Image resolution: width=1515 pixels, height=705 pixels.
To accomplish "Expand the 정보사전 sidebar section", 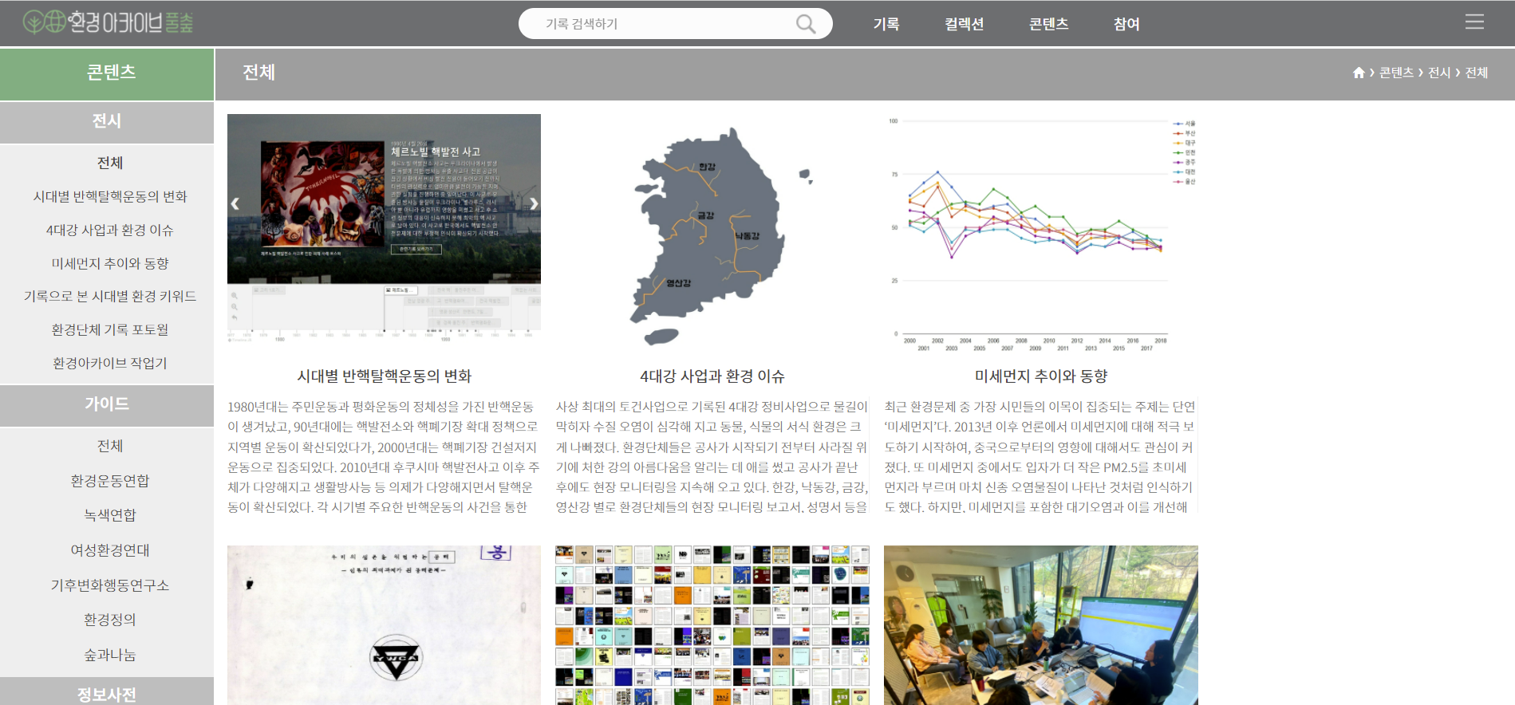I will point(107,694).
